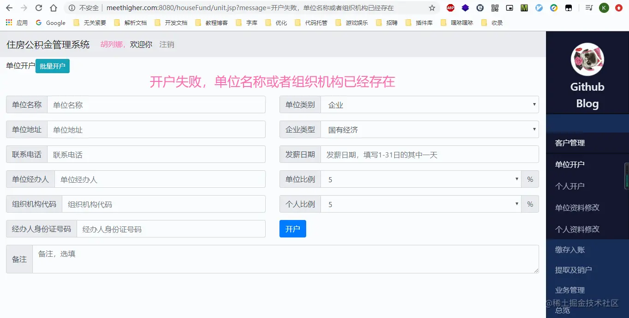Focus the 单位经办人 input field
Screen dimensions: 629x318
coord(160,179)
